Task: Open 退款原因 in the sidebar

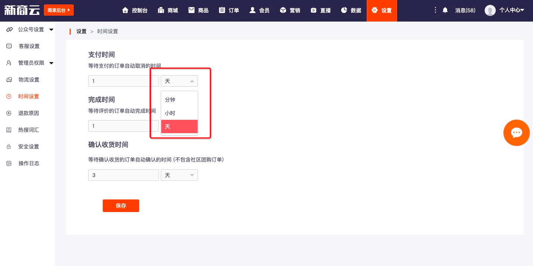Action: tap(29, 113)
